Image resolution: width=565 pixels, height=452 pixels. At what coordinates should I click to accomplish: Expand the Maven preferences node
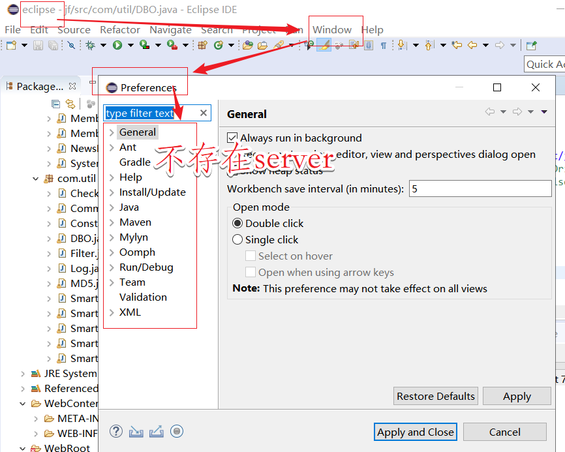(x=112, y=222)
